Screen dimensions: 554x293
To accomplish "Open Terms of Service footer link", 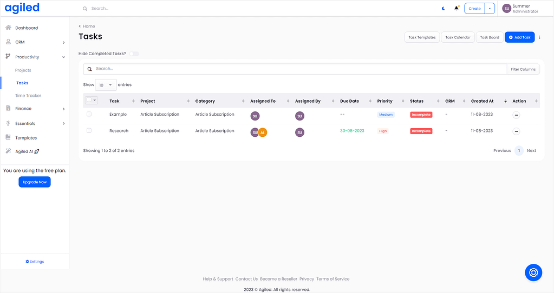I will (x=333, y=279).
